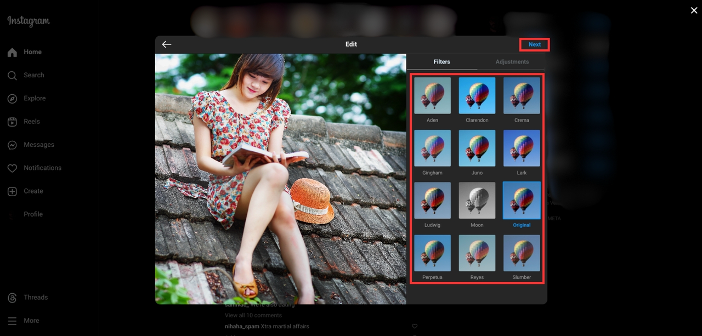Choose the Slumber filter thumbnail
702x336 pixels.
pos(522,253)
